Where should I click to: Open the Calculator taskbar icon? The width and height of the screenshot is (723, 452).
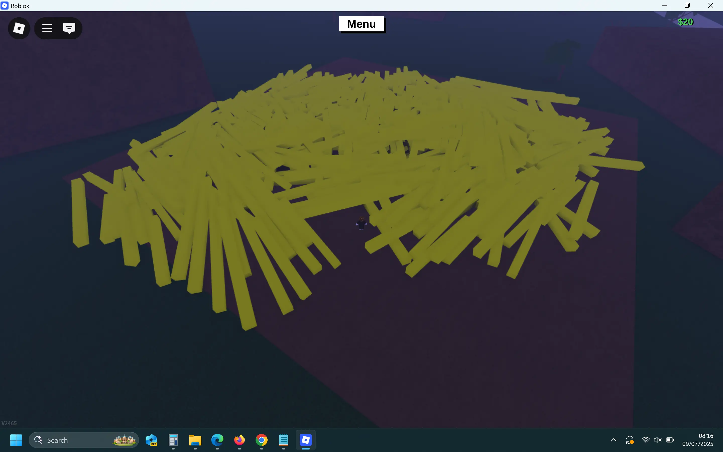coord(173,440)
